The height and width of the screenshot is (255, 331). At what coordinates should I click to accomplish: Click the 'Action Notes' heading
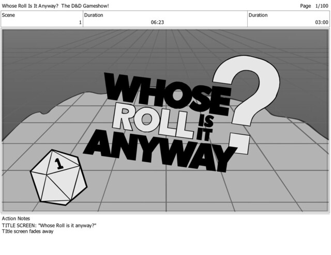(x=16, y=218)
